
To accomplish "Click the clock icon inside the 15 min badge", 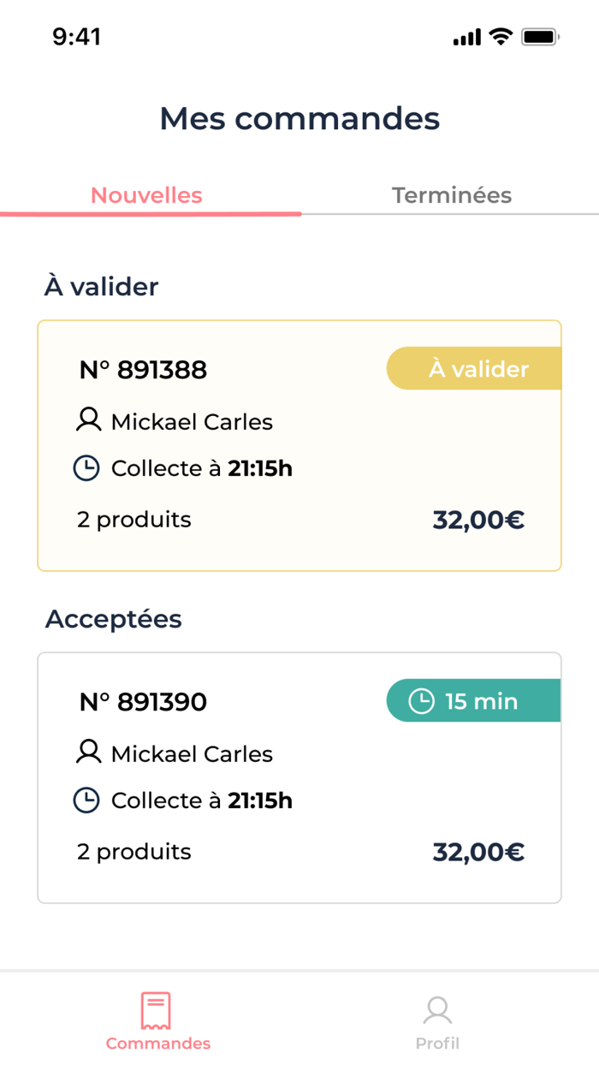I will [421, 700].
